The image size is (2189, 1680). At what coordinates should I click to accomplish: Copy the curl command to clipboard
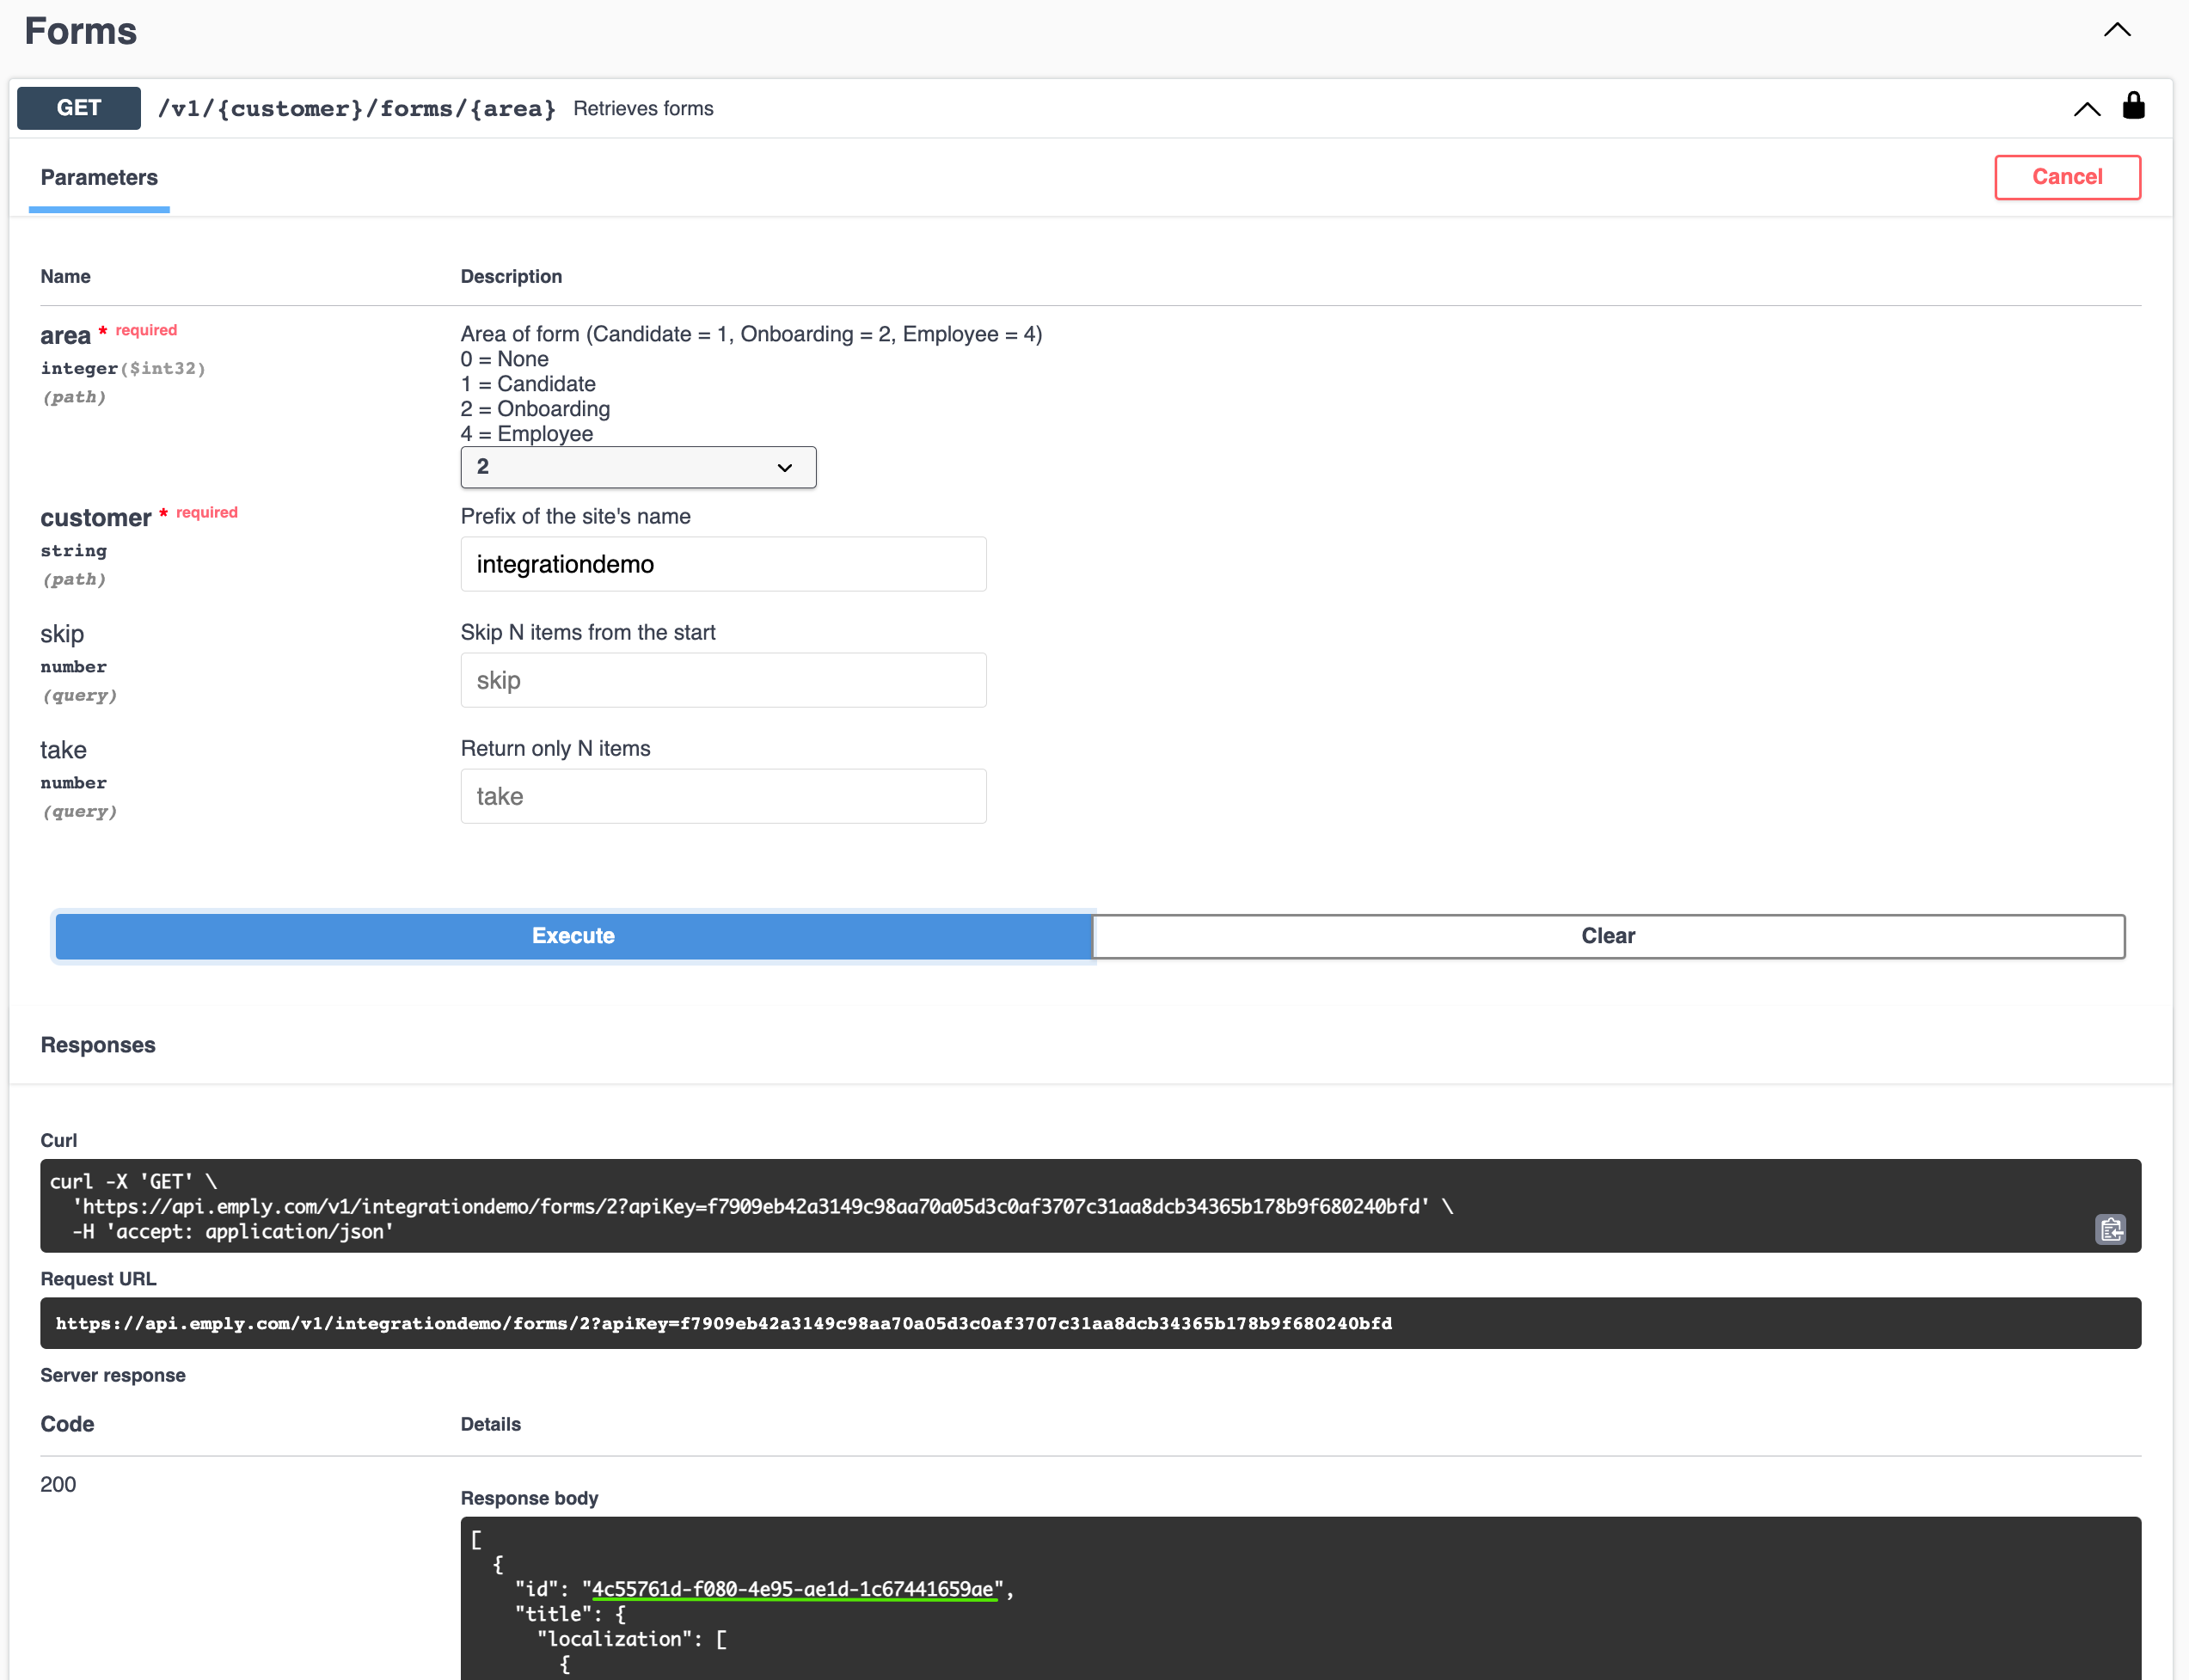pos(2110,1229)
